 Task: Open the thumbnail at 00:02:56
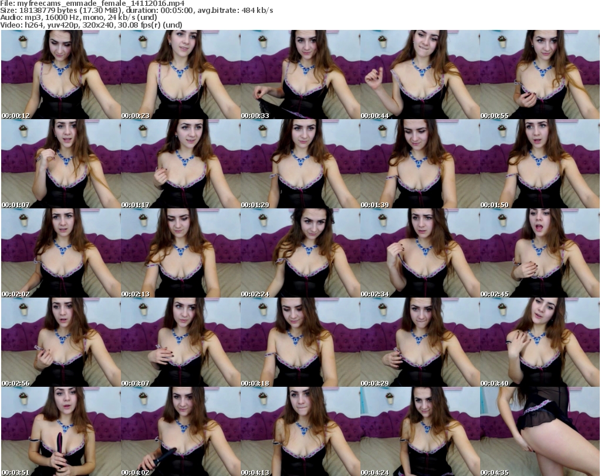point(60,343)
